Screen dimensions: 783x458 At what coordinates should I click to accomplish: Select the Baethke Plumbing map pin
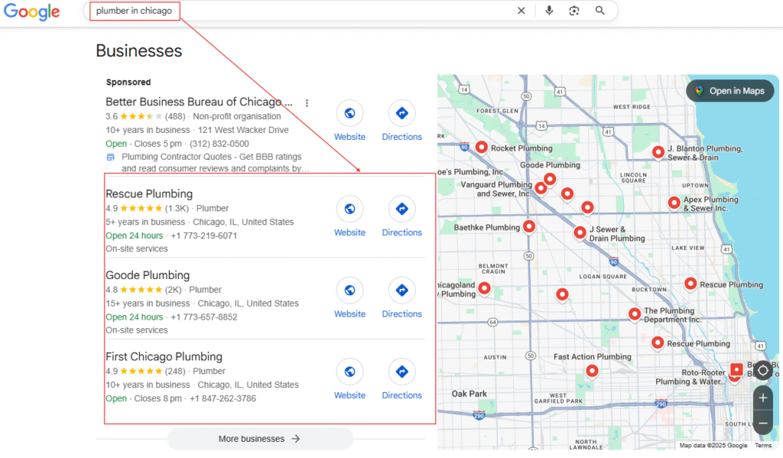[529, 226]
